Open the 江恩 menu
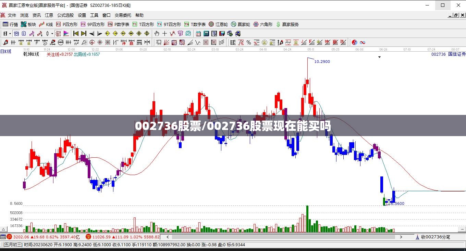This screenshot has height=251, width=466. pos(49,15)
